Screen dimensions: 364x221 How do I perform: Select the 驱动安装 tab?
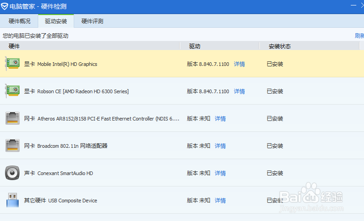pos(56,21)
